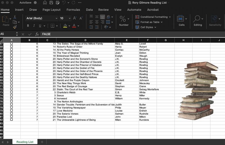
Task: Select column D header
Action: [85, 40]
